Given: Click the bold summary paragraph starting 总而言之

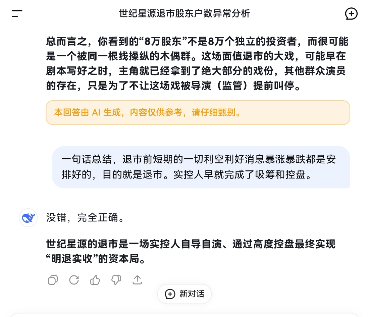Looking at the screenshot, I should click(197, 63).
